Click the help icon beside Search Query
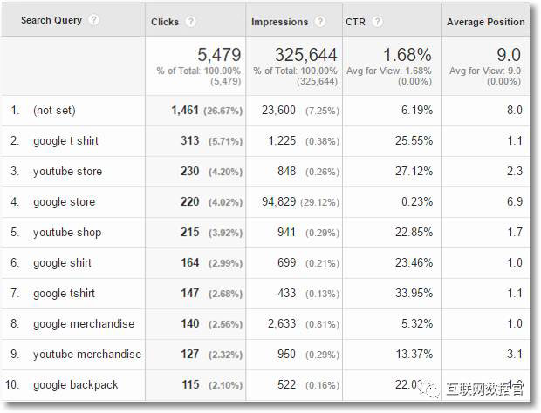 [93, 20]
